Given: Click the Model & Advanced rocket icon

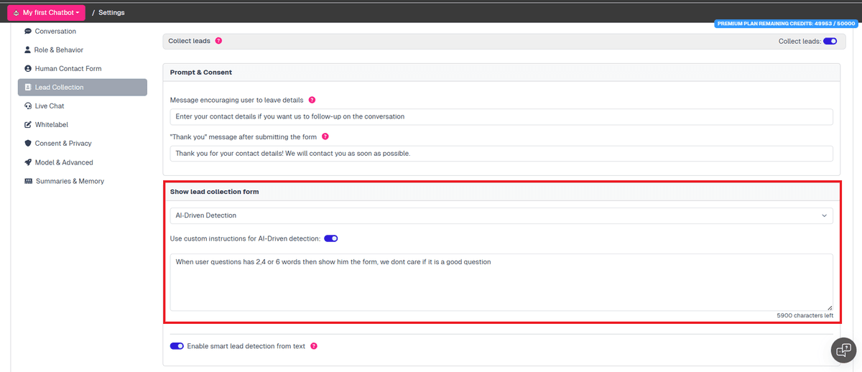Looking at the screenshot, I should pyautogui.click(x=28, y=162).
